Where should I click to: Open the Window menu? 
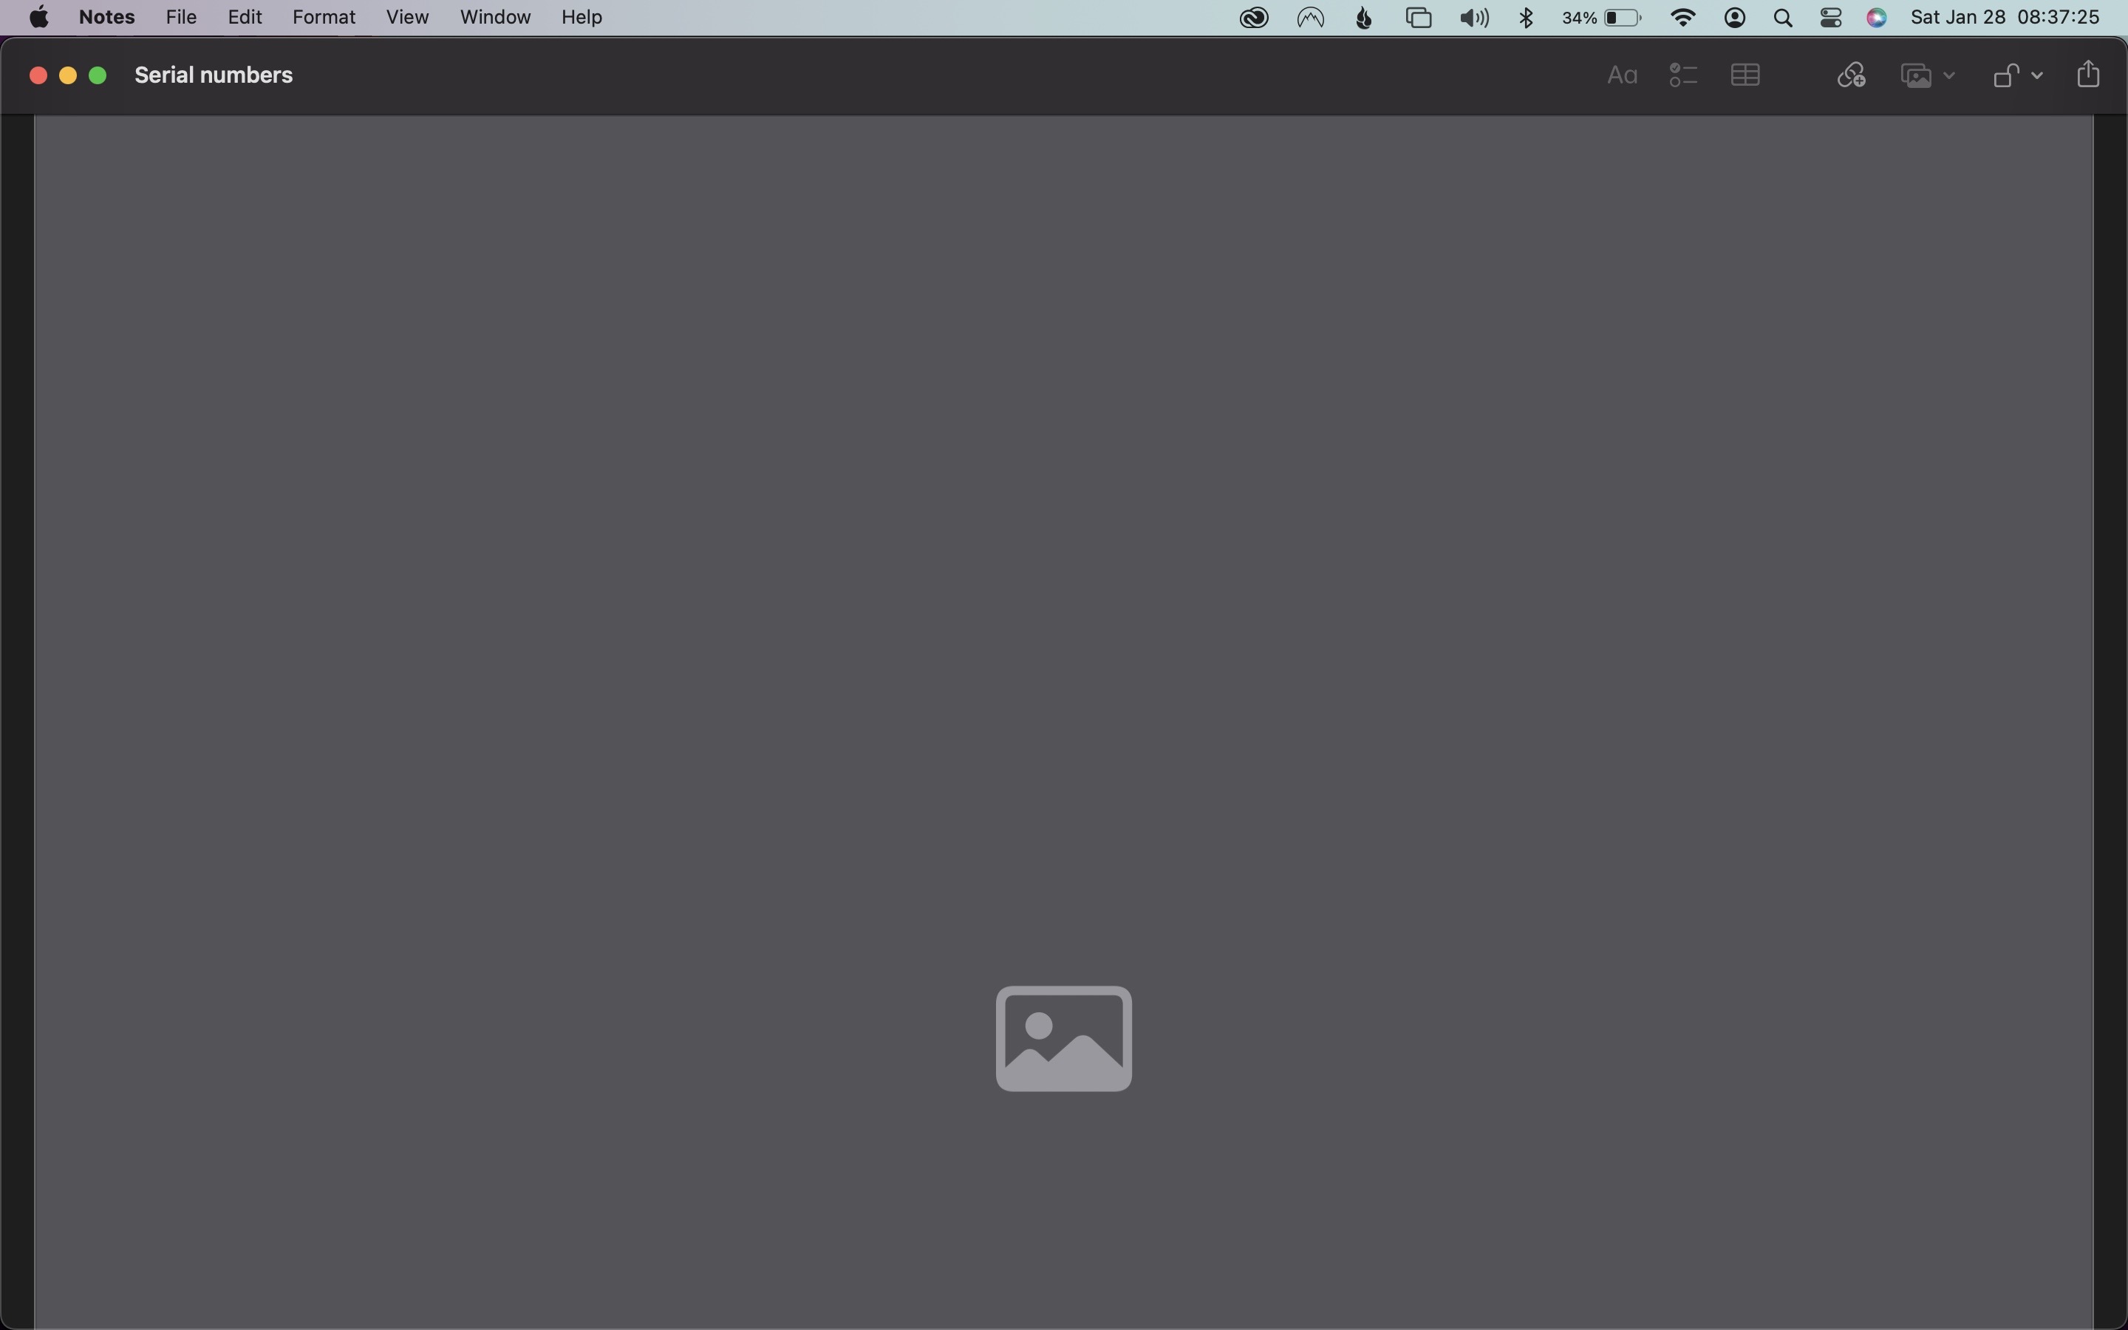[494, 17]
